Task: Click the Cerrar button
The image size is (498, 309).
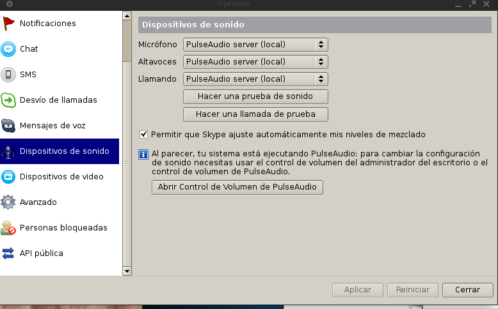Action: click(x=467, y=290)
